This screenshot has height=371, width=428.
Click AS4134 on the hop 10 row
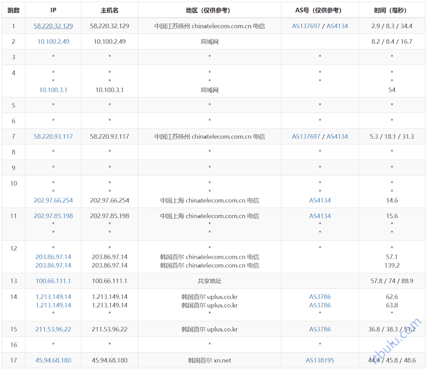[319, 200]
